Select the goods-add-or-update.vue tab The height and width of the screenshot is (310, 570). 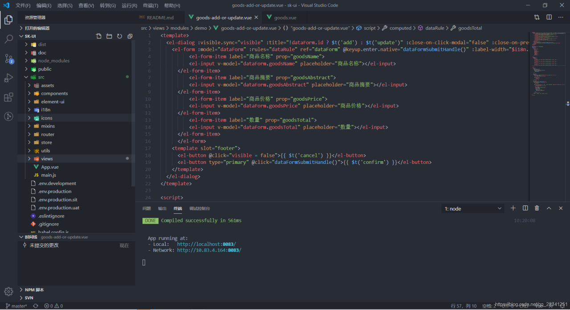click(x=224, y=17)
